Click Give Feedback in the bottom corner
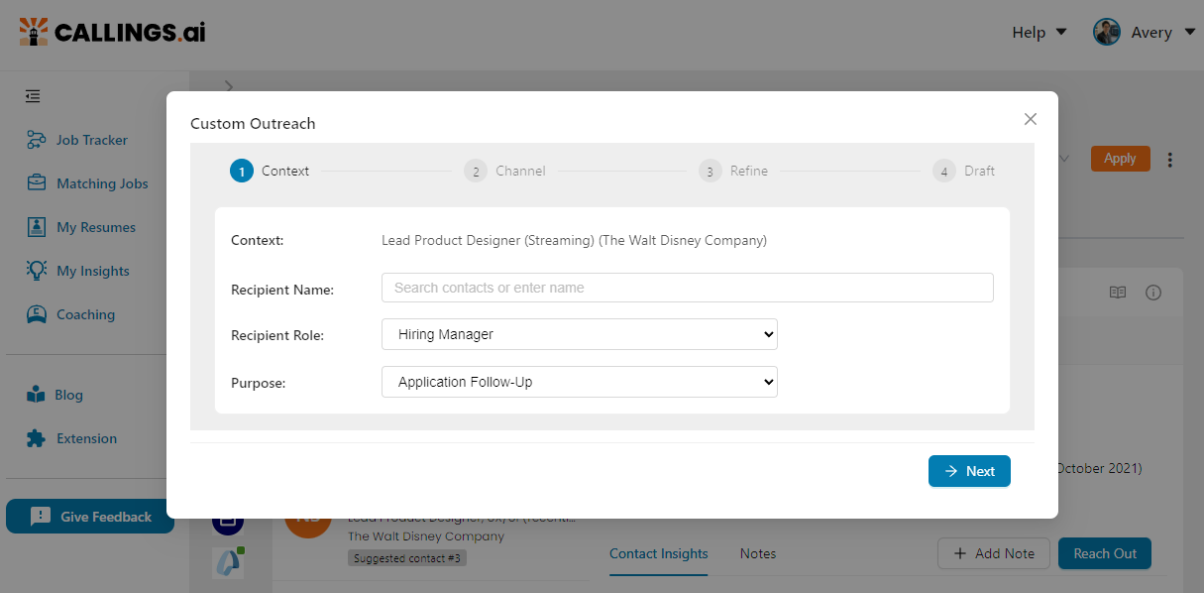 coord(90,516)
